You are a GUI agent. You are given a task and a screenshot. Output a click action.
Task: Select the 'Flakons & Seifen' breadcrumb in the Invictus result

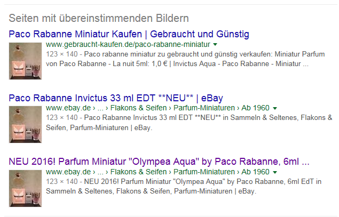pyautogui.click(x=139, y=108)
